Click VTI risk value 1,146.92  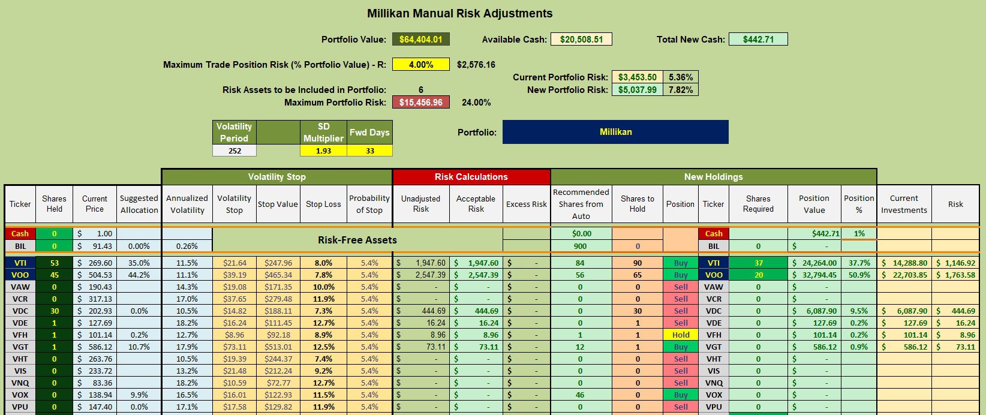pos(955,263)
